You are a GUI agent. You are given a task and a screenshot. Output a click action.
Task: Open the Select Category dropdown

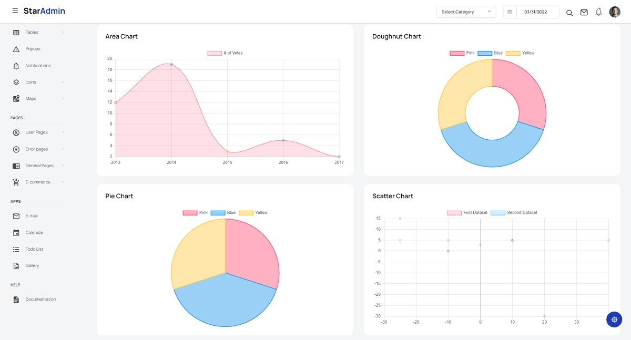(x=466, y=12)
